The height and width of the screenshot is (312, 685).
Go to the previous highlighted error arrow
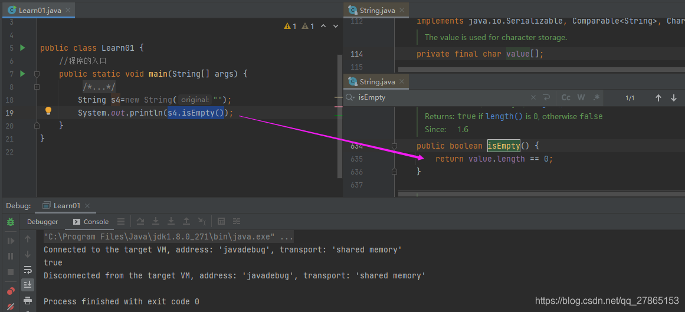tap(323, 26)
